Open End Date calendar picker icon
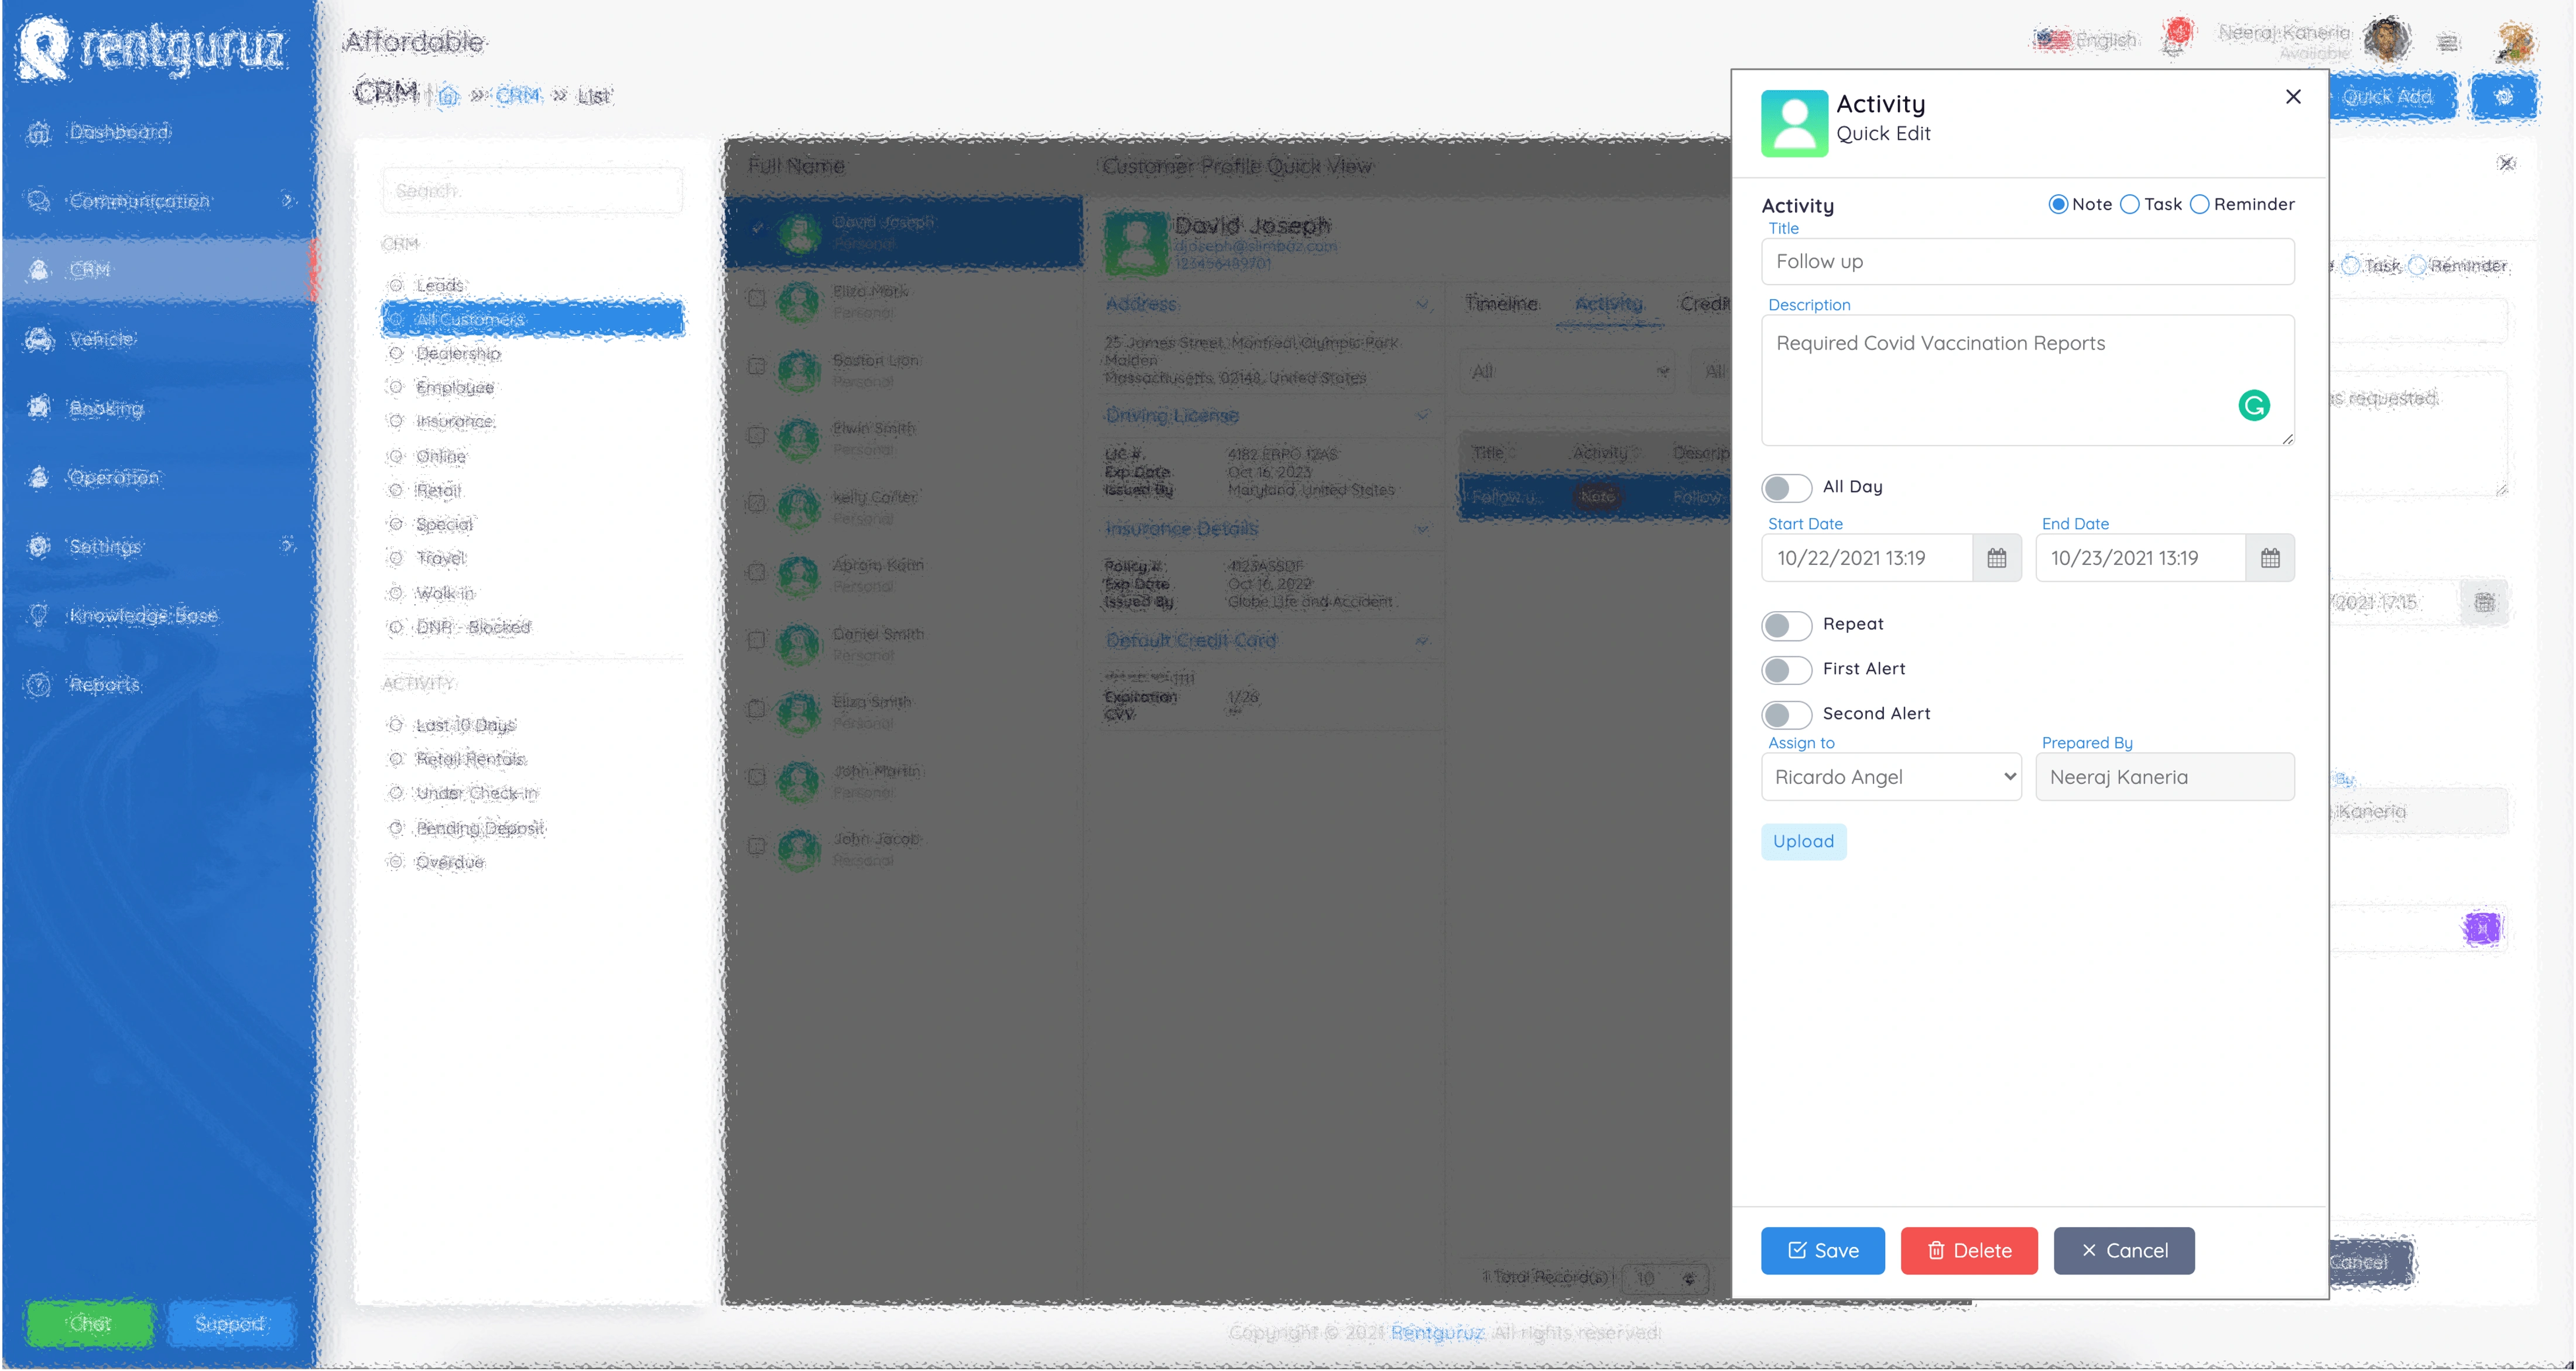This screenshot has width=2576, height=1371. coord(2270,558)
